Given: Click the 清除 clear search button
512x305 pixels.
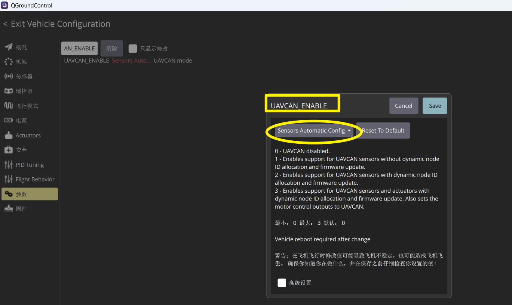Looking at the screenshot, I should (112, 49).
